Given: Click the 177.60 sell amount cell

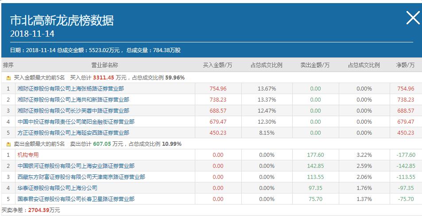Looking at the screenshot, I should click(x=315, y=155).
